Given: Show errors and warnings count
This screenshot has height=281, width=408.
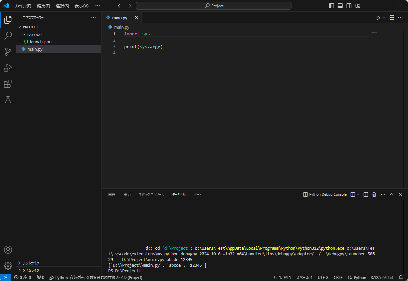Looking at the screenshot, I should [x=23, y=277].
